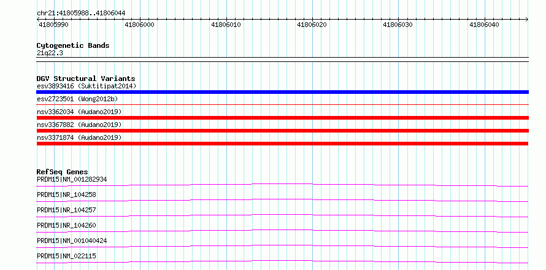Click ruler position 41806040
Viewport: 546px width, 270px height.
pyautogui.click(x=485, y=25)
